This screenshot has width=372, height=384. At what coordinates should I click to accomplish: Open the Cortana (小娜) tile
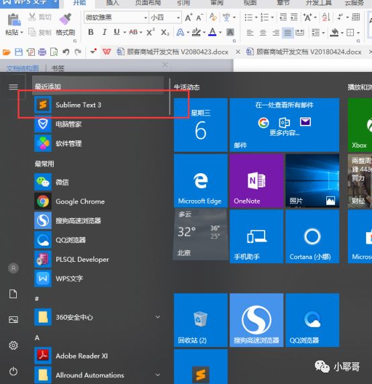pos(312,236)
